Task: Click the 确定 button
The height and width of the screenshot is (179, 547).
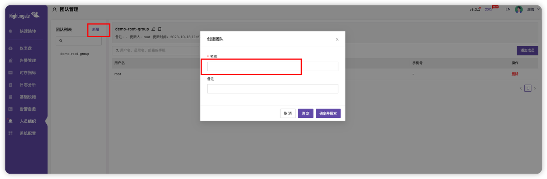Action: click(x=306, y=113)
